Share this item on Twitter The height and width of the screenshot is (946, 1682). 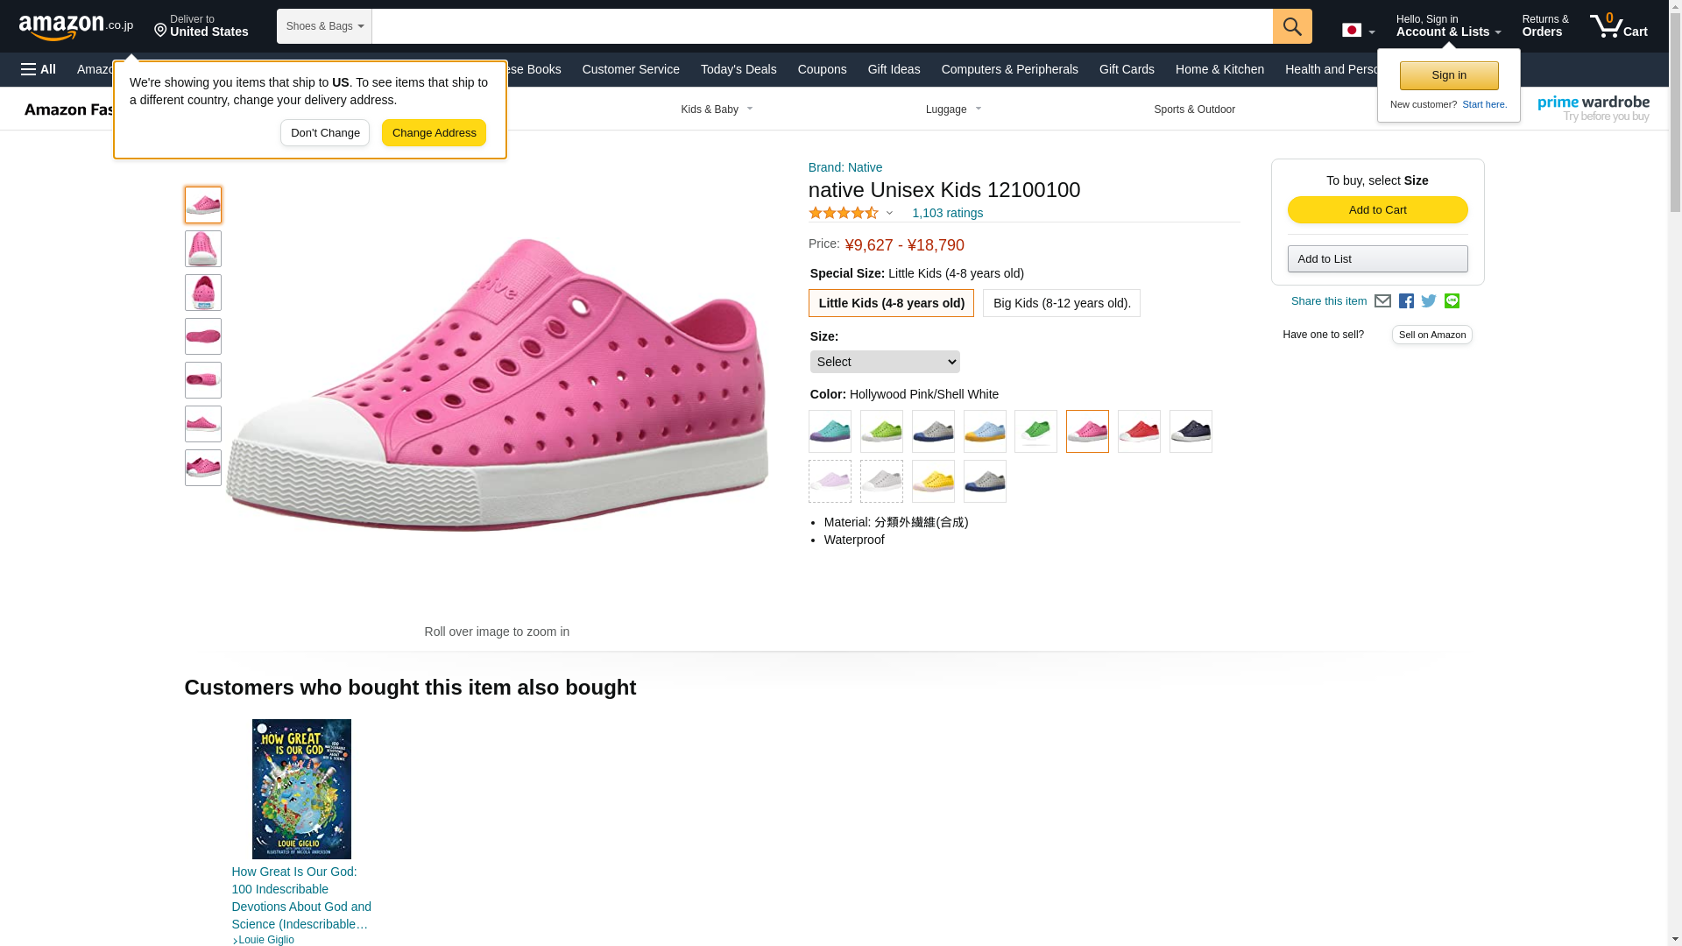[1429, 301]
